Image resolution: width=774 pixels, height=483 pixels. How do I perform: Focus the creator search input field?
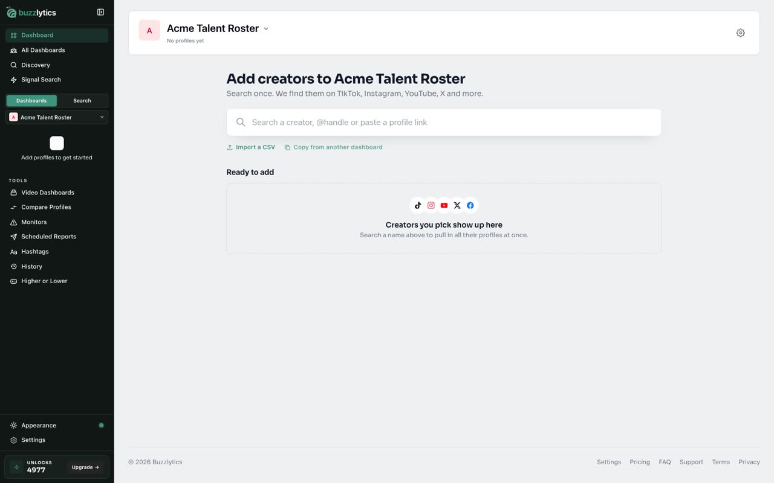pyautogui.click(x=444, y=122)
